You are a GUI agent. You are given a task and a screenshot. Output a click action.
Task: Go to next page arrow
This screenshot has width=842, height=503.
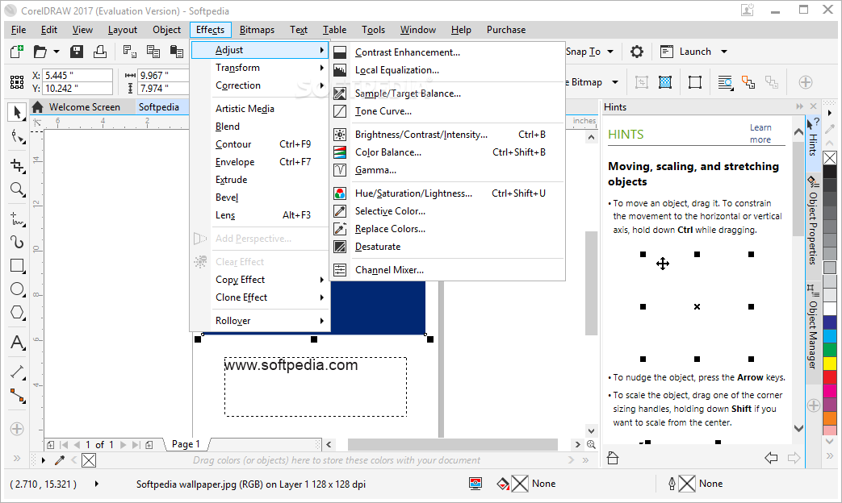click(x=123, y=444)
